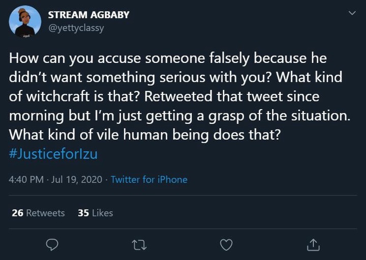Click the 4:40 PM timestamp

pyautogui.click(x=26, y=180)
